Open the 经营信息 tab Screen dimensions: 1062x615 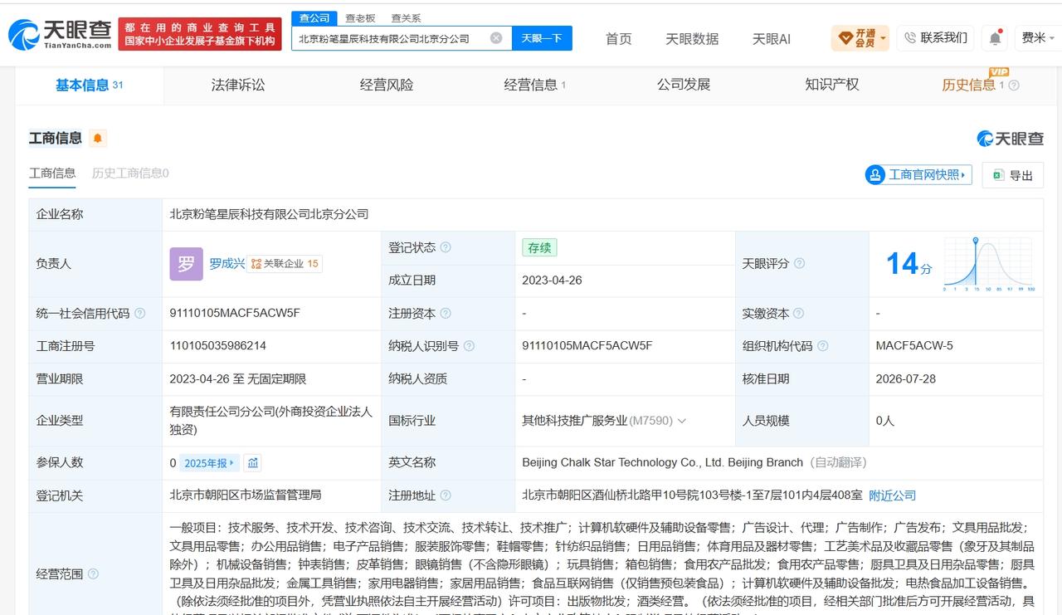coord(535,85)
